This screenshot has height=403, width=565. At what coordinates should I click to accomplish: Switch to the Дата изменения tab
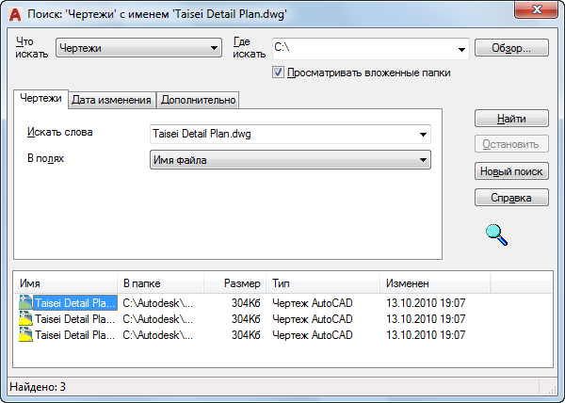(111, 100)
